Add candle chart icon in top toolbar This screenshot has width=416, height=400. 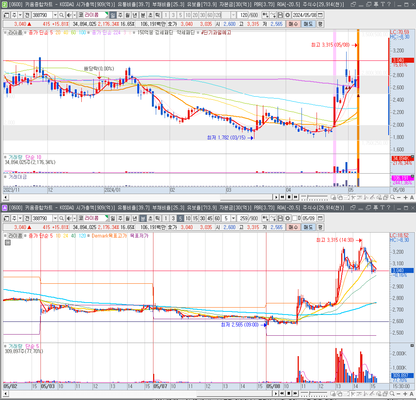(265, 15)
